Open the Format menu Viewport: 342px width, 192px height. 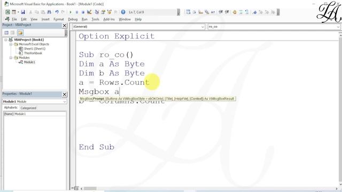59,19
